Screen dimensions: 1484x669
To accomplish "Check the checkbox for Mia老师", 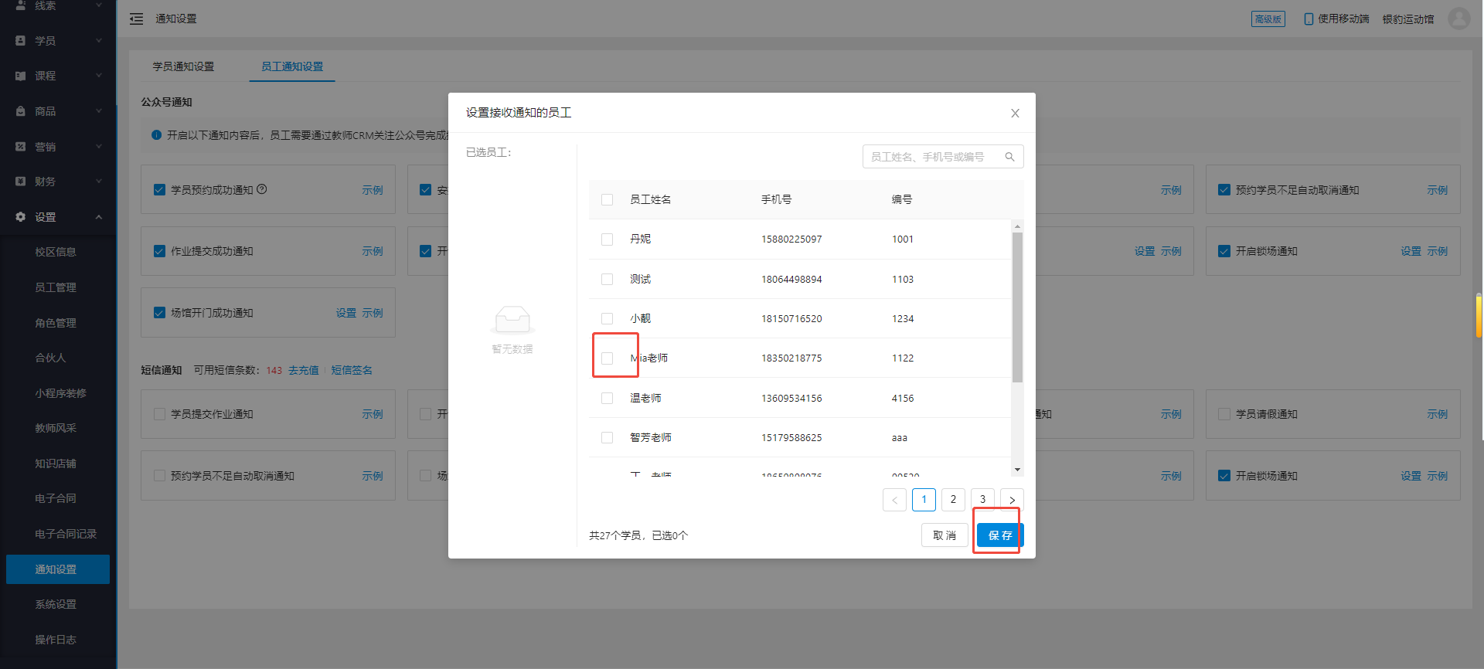I will [x=607, y=358].
